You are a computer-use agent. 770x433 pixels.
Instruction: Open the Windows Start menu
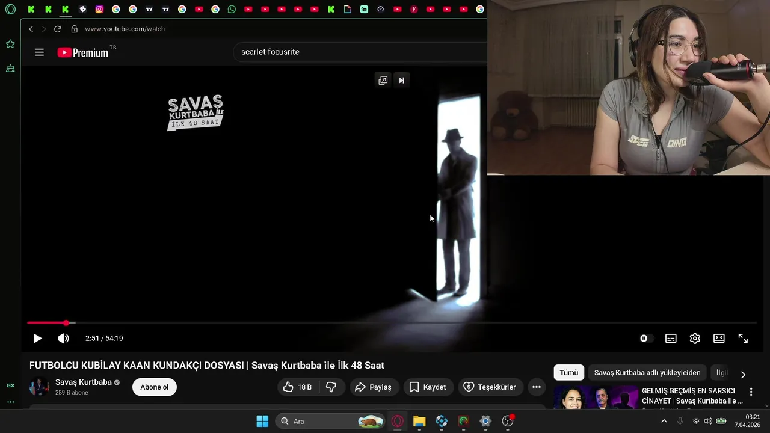262,421
